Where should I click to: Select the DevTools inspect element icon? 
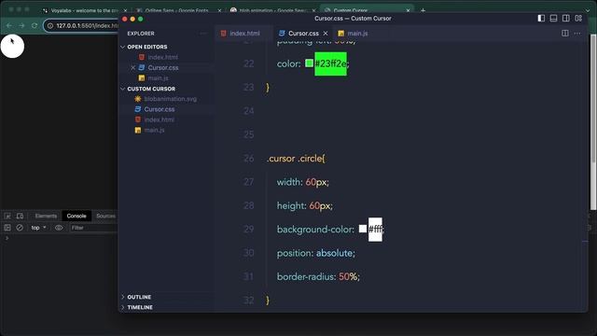[x=7, y=216]
